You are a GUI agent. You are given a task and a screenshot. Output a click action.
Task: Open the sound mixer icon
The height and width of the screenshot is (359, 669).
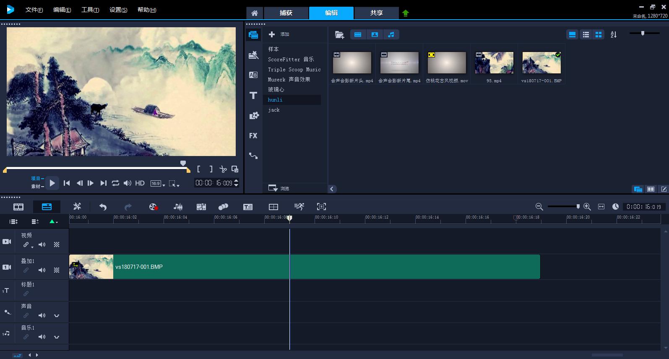178,207
